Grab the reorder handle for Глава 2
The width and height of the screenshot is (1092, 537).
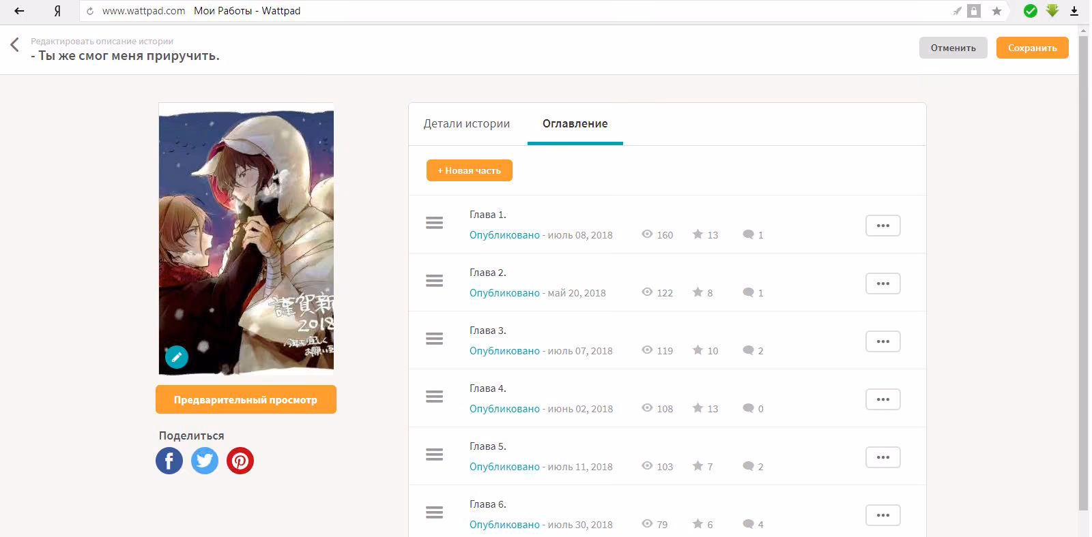tap(435, 281)
